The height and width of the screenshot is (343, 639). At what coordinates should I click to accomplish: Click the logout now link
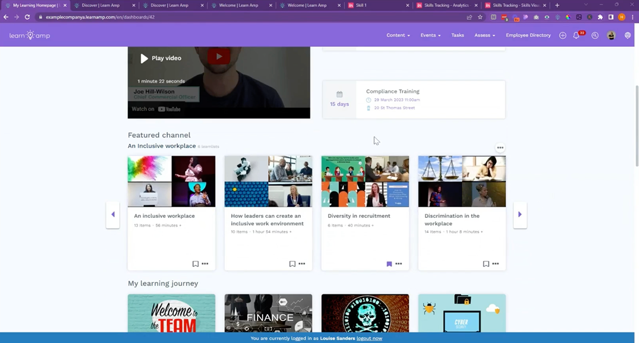coord(369,338)
